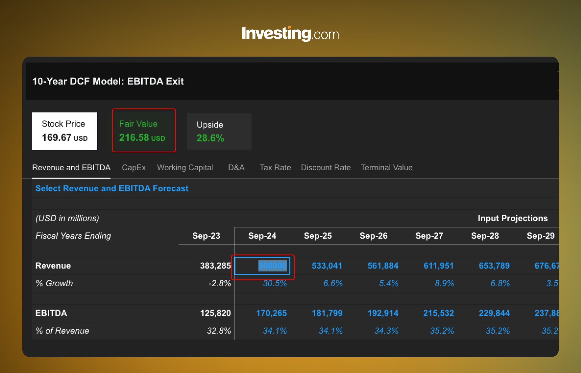Click the Sep-25 column header

click(318, 236)
